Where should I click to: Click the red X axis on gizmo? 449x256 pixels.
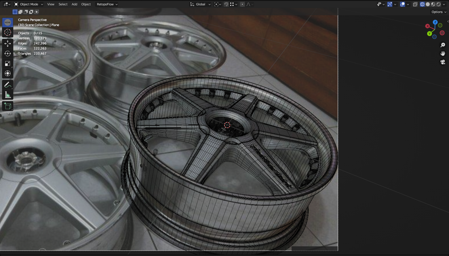(428, 26)
